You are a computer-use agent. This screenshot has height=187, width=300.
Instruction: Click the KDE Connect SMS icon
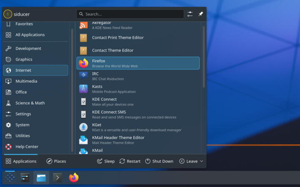(83, 114)
